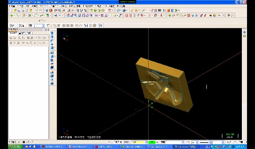Click the blue arrow icon in vertical toolbar
Image resolution: width=255 pixels, height=149 pixels.
pos(52,44)
